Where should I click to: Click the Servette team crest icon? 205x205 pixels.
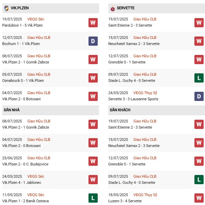(x=113, y=8)
